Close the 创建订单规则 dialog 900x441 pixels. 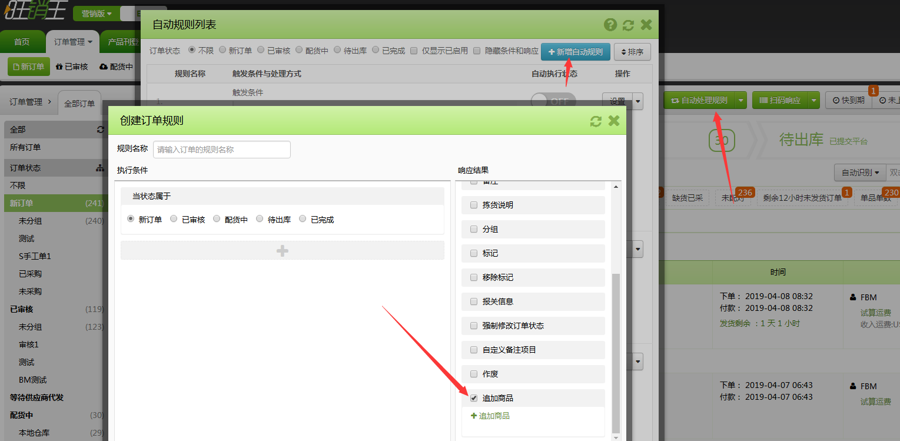point(614,121)
